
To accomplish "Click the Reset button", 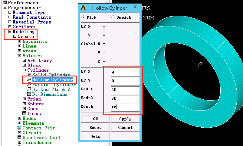I will click(x=95, y=128).
